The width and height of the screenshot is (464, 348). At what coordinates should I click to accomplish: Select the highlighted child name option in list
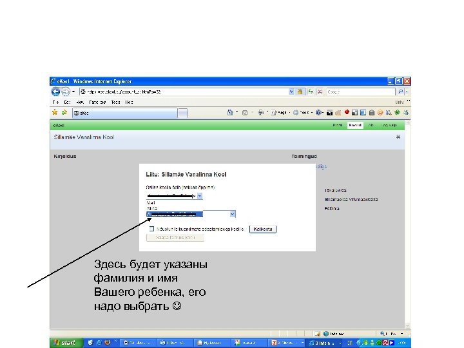coord(175,214)
